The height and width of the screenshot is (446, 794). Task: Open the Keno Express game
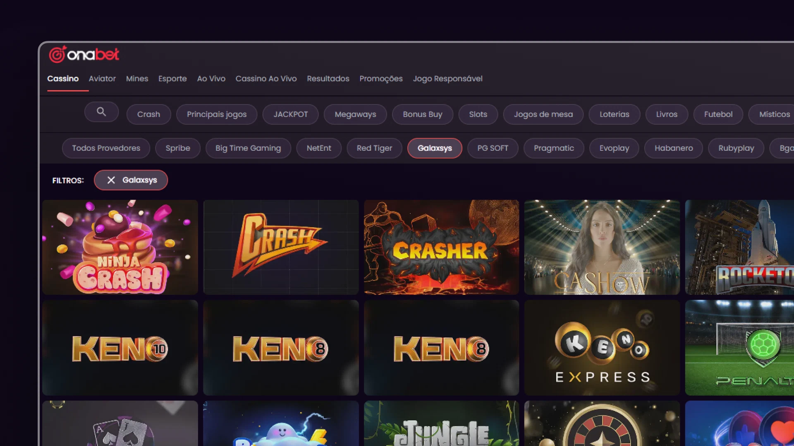pos(601,347)
